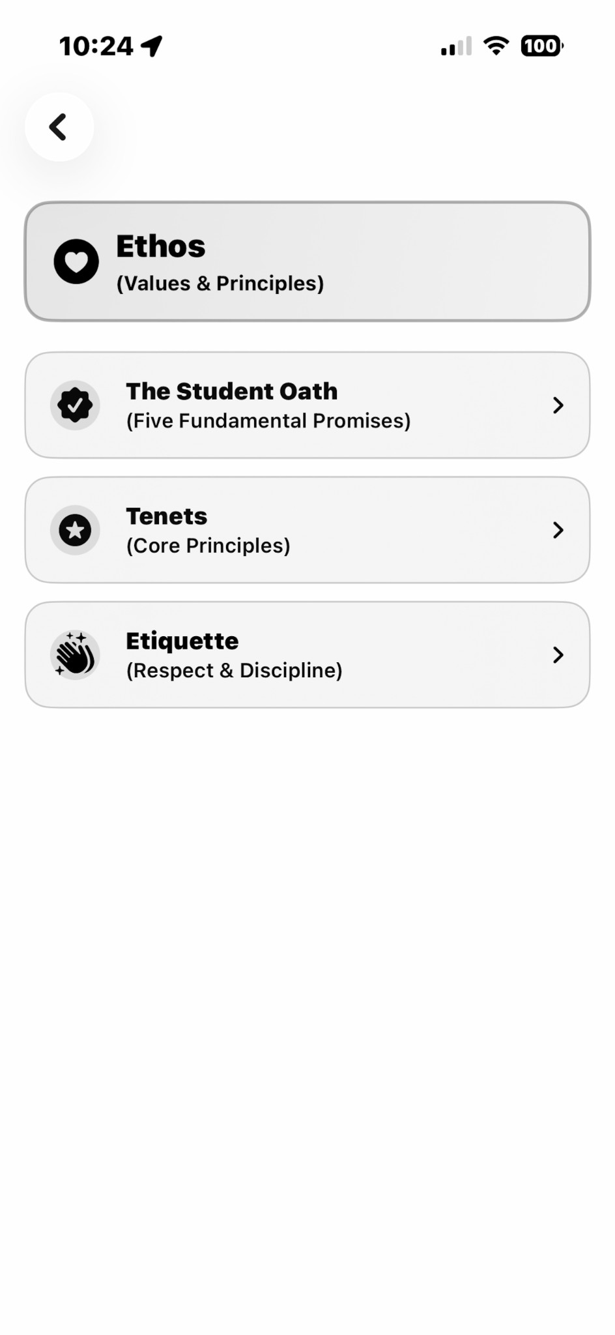This screenshot has width=615, height=1335.
Task: Tap the back arrow button
Action: tap(59, 126)
